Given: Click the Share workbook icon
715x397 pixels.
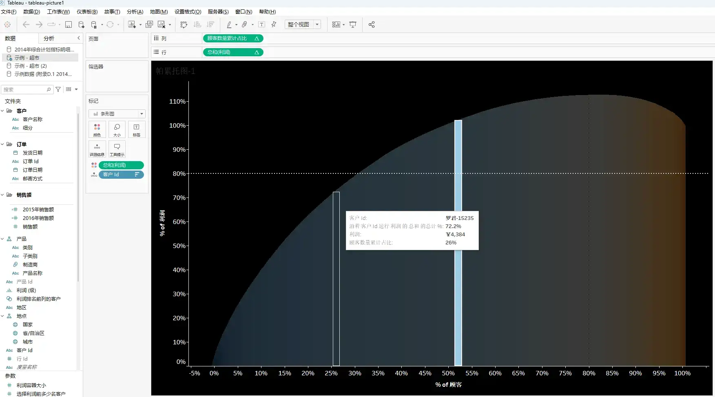Looking at the screenshot, I should [372, 24].
